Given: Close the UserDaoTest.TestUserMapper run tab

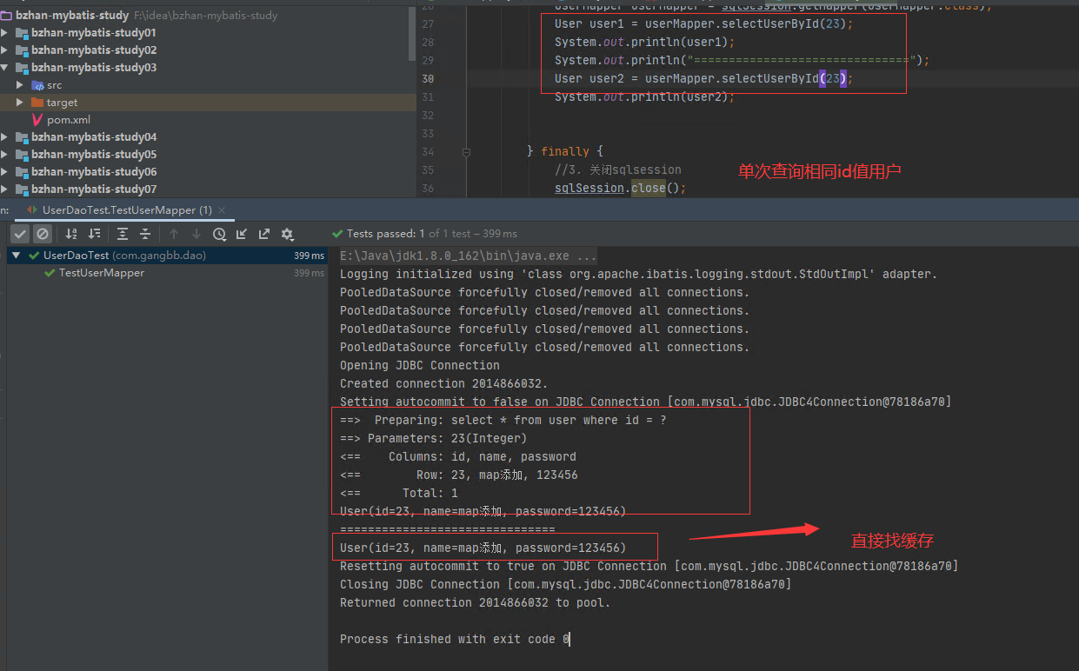Looking at the screenshot, I should click(222, 210).
